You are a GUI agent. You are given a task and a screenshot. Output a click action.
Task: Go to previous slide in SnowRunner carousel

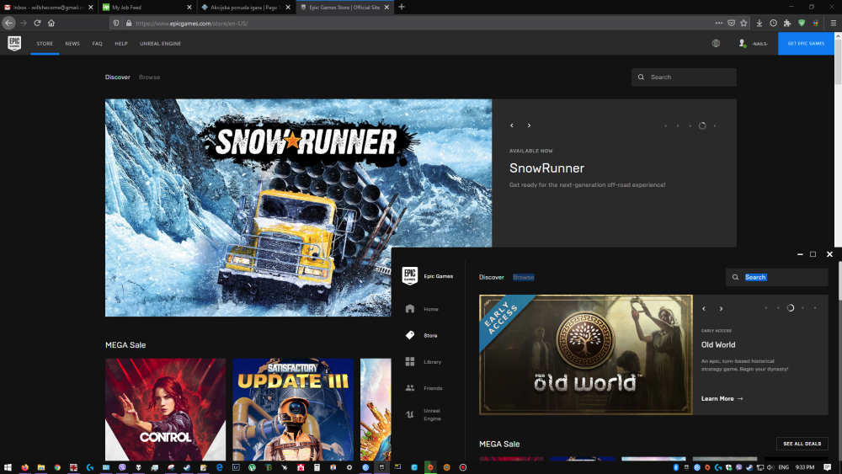pyautogui.click(x=512, y=125)
